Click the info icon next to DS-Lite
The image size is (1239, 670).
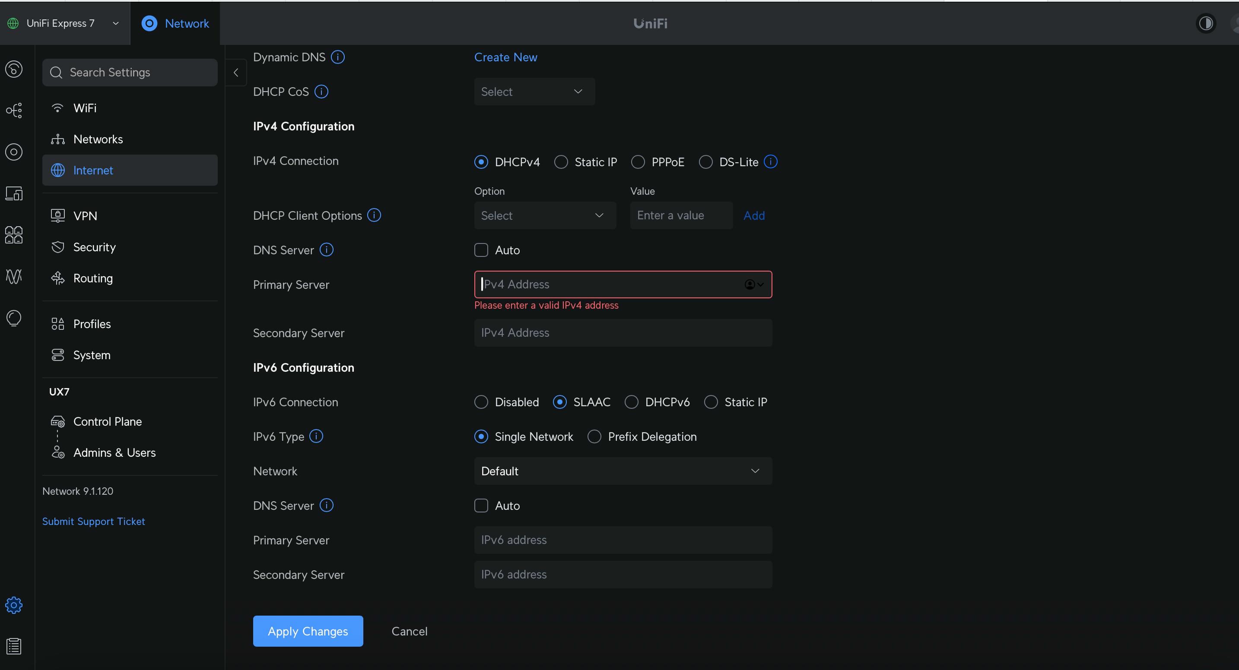pos(771,161)
